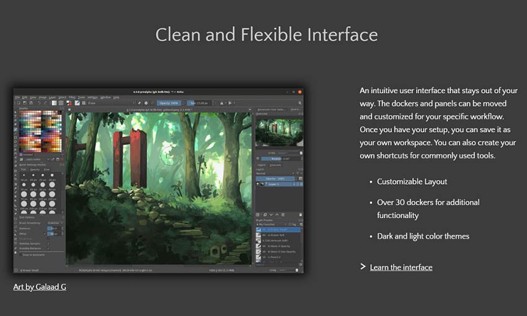Move the layer down with the down arrow icon
This screenshot has width=527, height=316.
[271, 214]
